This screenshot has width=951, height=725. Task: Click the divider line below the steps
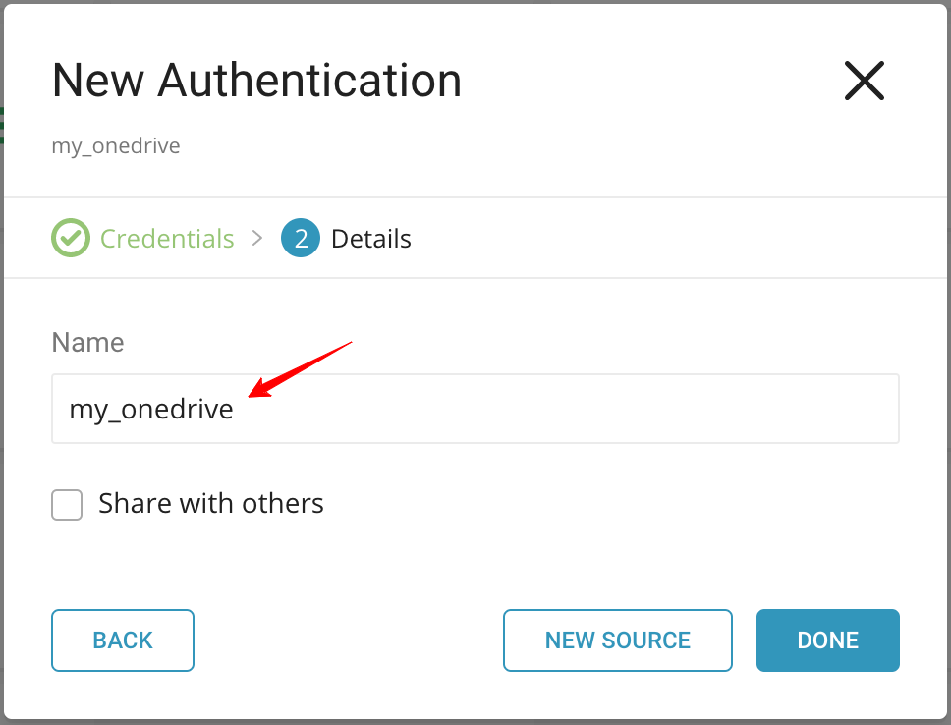[475, 278]
